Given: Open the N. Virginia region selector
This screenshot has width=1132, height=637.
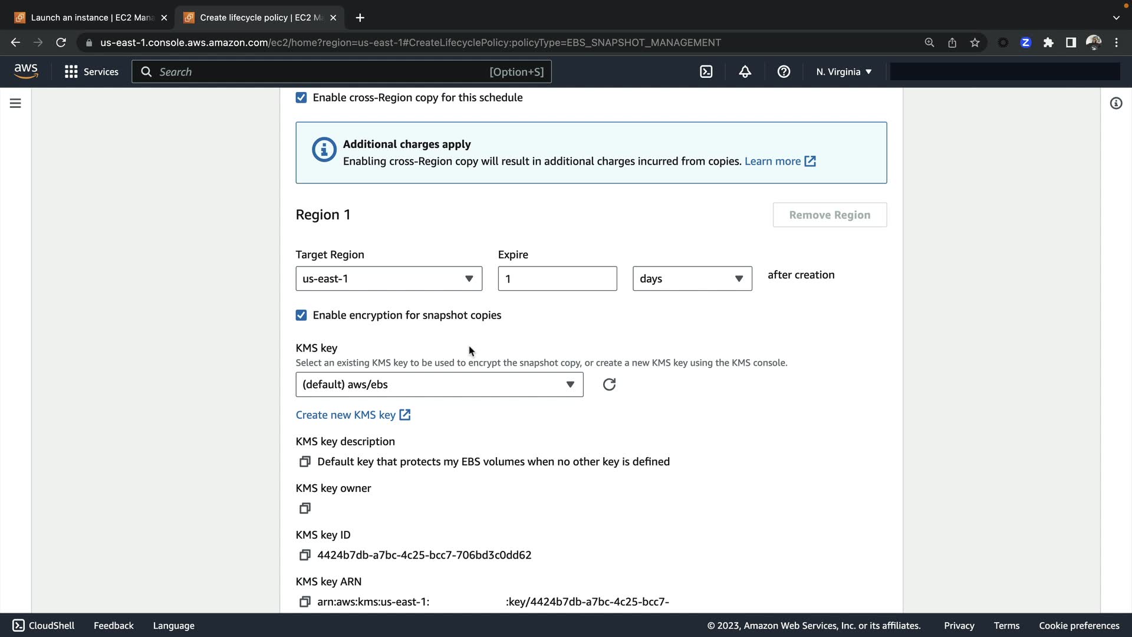Looking at the screenshot, I should coord(843,72).
